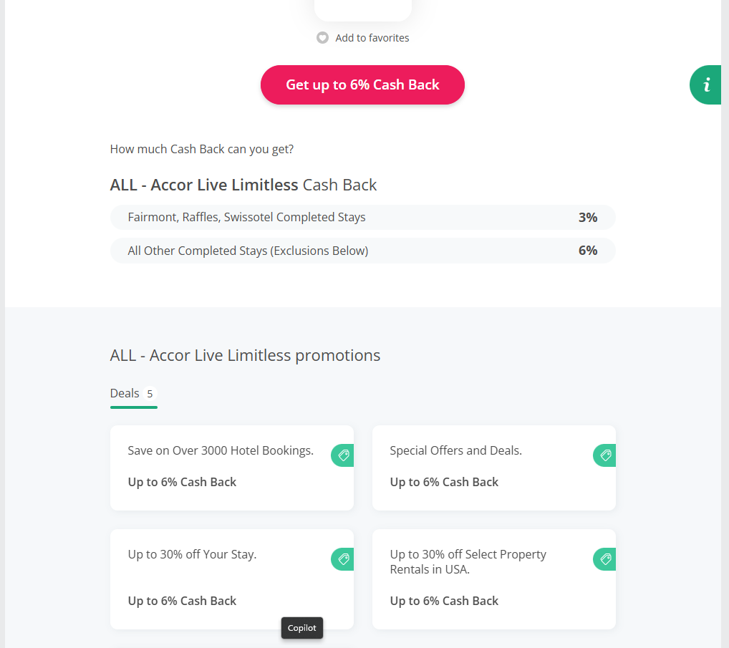Click the Copilot tooltip label
The height and width of the screenshot is (648, 729).
click(302, 628)
